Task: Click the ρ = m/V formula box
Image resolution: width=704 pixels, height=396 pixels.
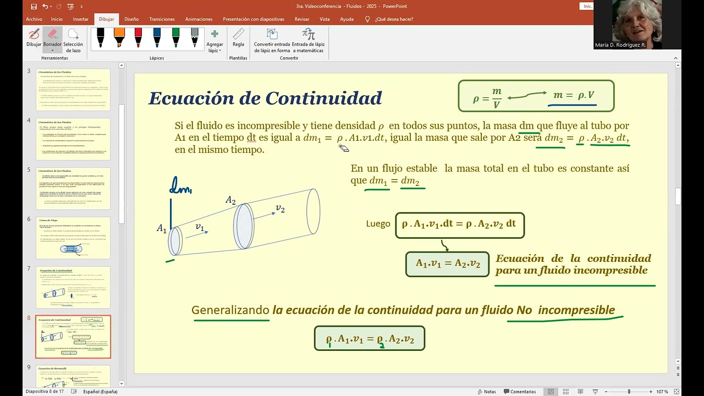Action: pos(536,96)
